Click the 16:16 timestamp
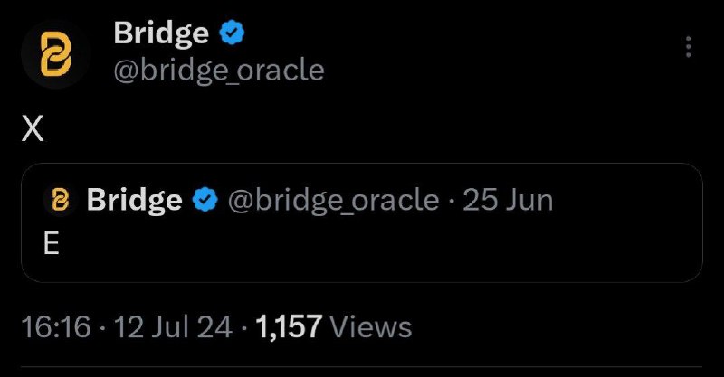This screenshot has width=724, height=377. [56, 326]
